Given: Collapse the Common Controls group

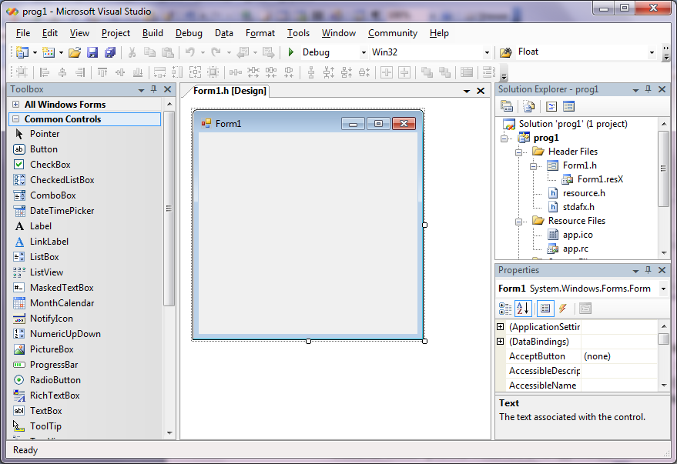Looking at the screenshot, I should pyautogui.click(x=16, y=119).
